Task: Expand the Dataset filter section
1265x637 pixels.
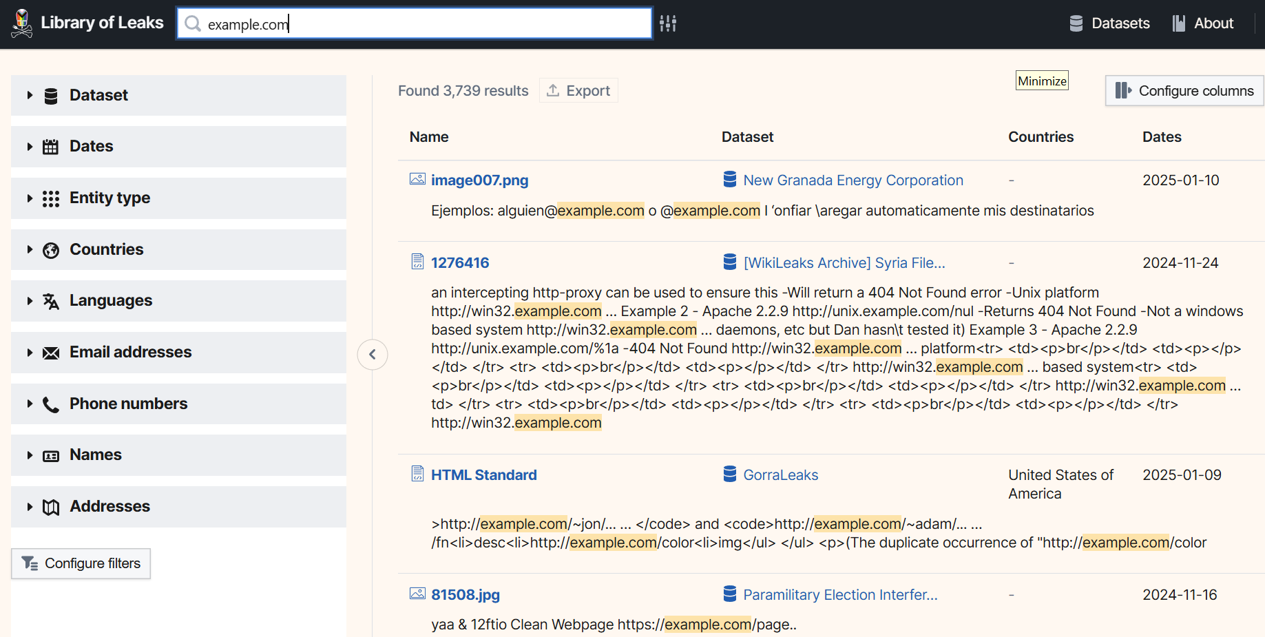Action: 178,95
